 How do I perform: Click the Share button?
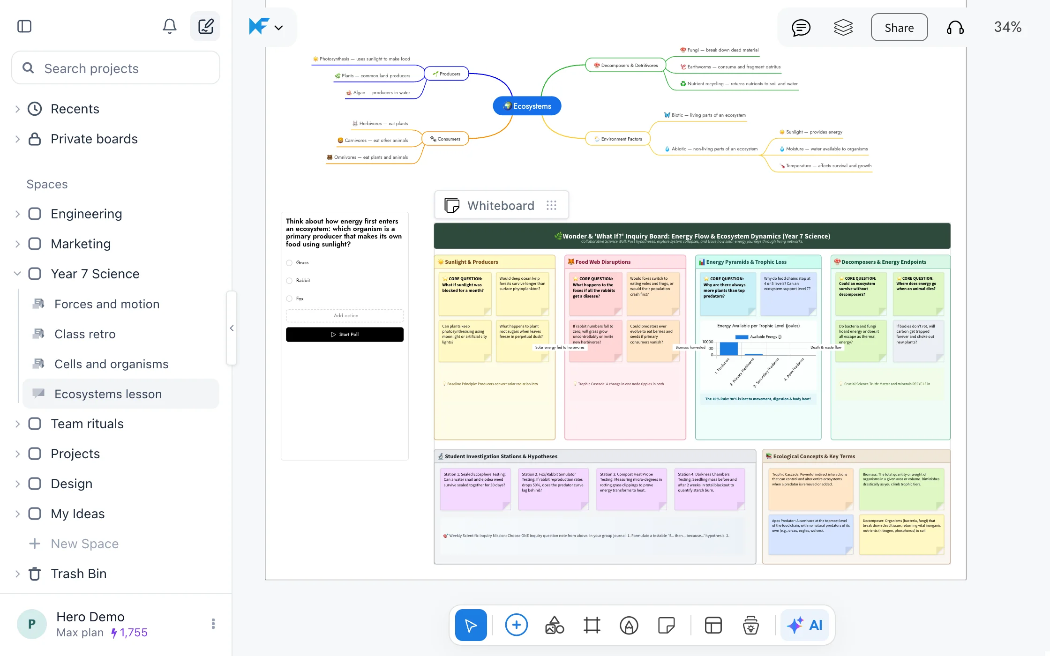tap(899, 28)
